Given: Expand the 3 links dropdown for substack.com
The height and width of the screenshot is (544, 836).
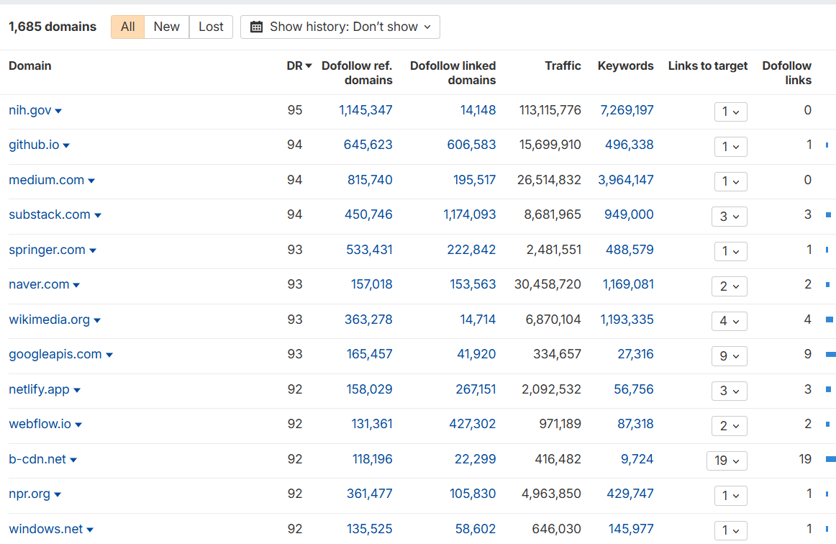Looking at the screenshot, I should [730, 217].
